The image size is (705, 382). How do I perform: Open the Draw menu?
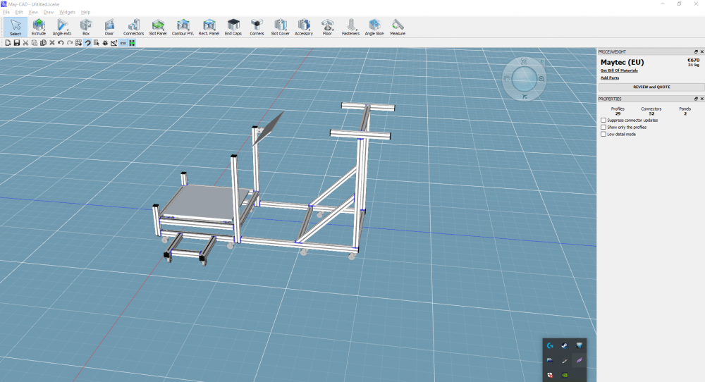[49, 12]
